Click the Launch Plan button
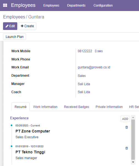Screen dimensions: 139x166 coord(15,37)
